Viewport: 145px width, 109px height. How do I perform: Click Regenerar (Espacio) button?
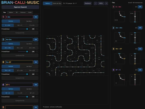20,7
